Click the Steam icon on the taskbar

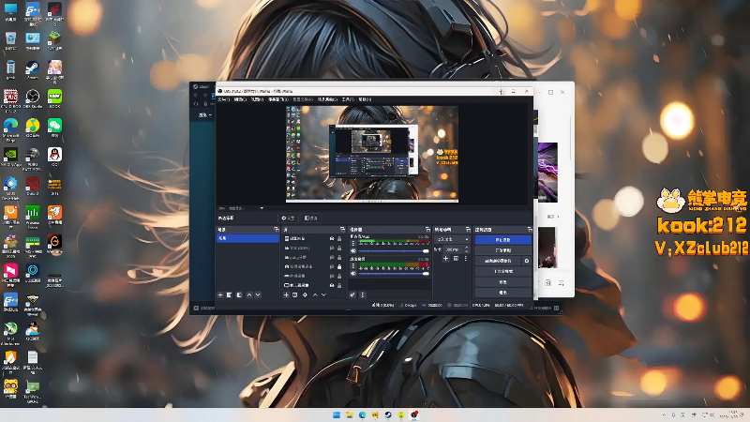(x=388, y=414)
